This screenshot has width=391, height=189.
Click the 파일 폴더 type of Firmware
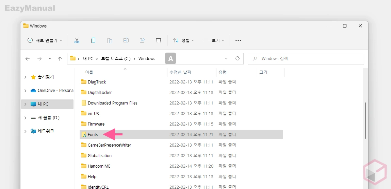[x=227, y=124]
